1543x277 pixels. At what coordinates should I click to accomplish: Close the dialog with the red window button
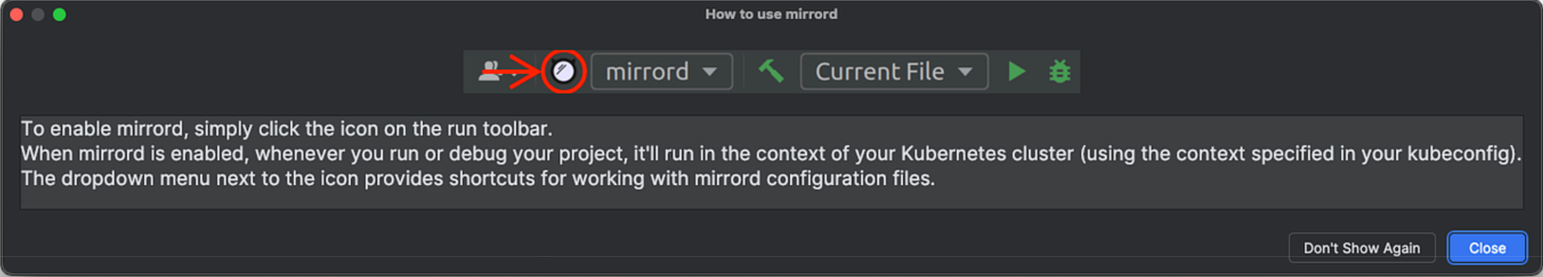coord(17,14)
